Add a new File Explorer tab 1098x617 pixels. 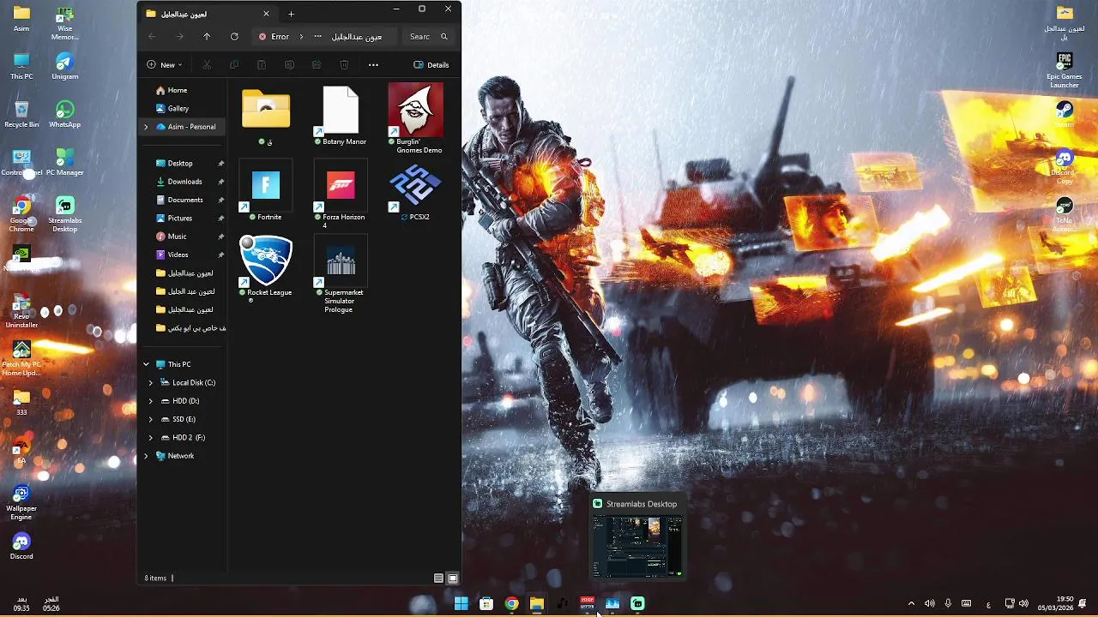click(291, 14)
